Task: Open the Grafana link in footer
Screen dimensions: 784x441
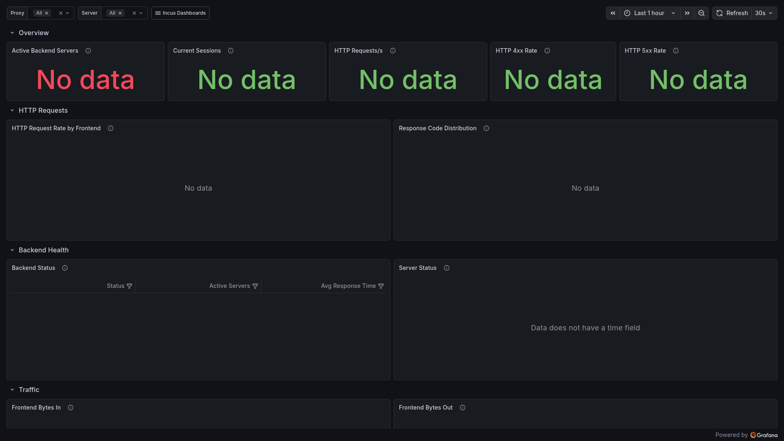Action: pyautogui.click(x=764, y=435)
